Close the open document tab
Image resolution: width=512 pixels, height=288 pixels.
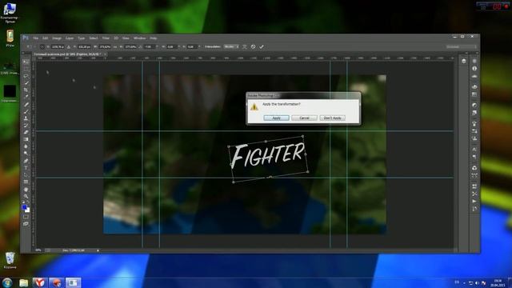pyautogui.click(x=106, y=54)
